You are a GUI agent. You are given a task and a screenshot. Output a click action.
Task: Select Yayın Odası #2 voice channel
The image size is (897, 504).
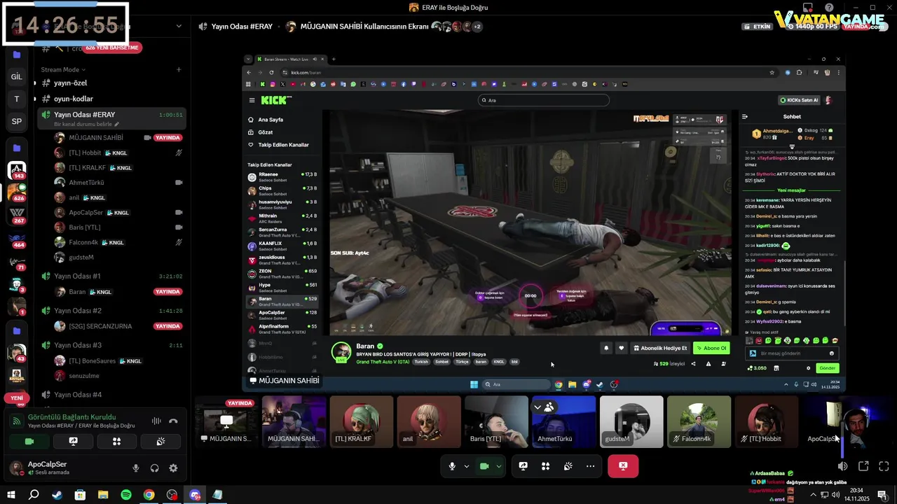pyautogui.click(x=111, y=310)
